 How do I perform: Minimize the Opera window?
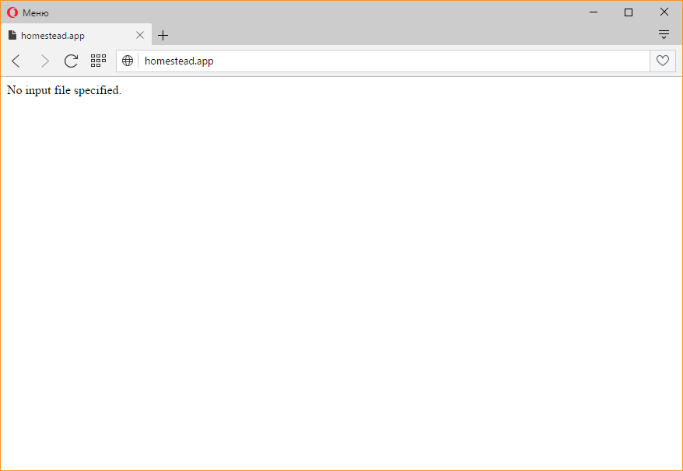coord(594,12)
